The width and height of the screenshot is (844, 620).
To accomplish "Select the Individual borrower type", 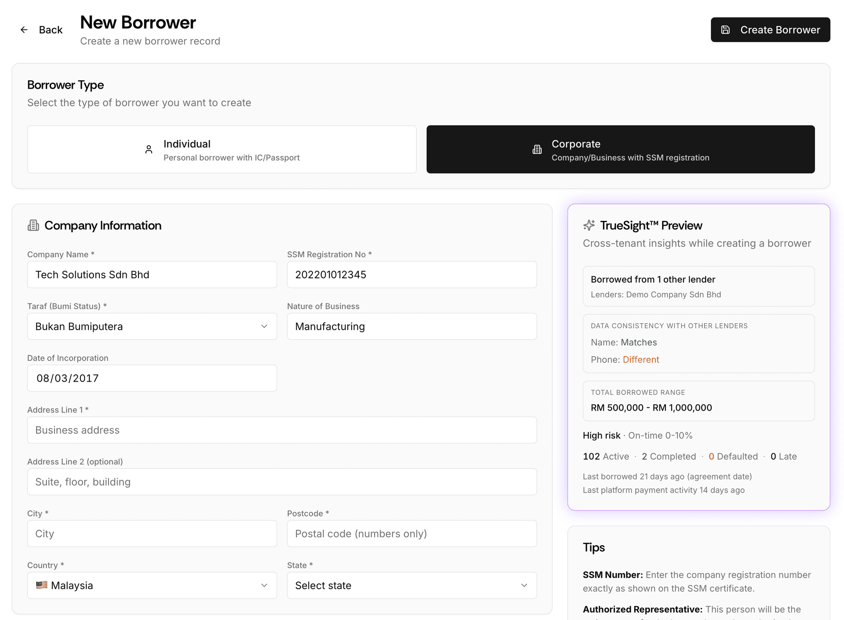I will click(x=222, y=149).
